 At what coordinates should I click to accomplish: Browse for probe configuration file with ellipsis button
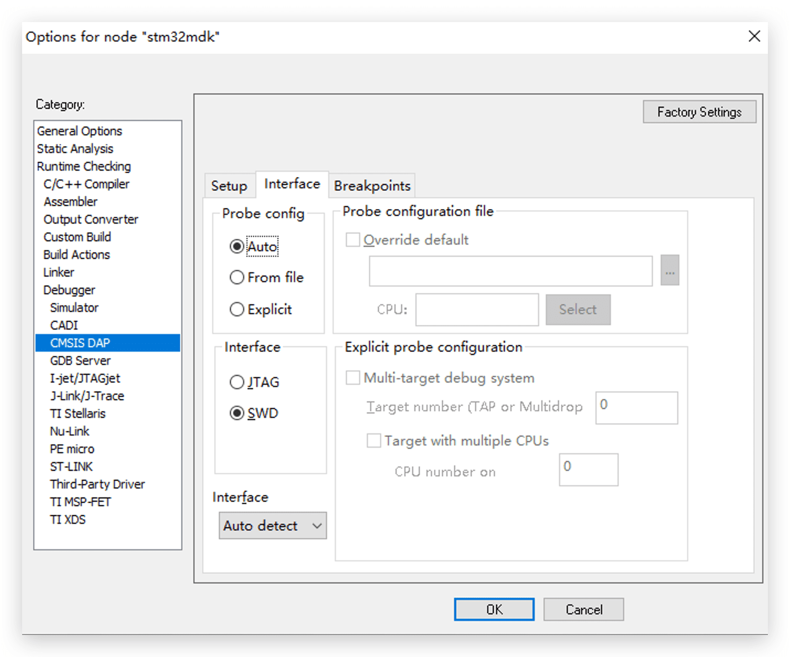click(670, 271)
